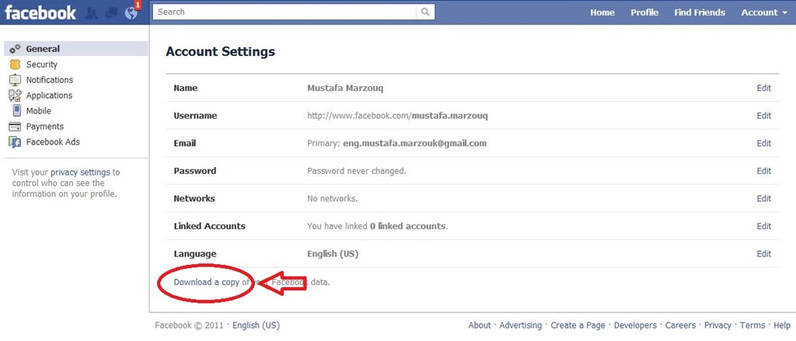The width and height of the screenshot is (796, 341).
Task: Open the privacy settings link
Action: click(x=80, y=172)
